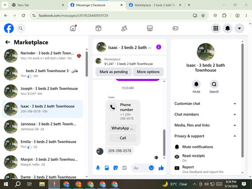Click the Mute notifications bell icon
Image resolution: width=252 pixels, height=189 pixels.
click(177, 147)
